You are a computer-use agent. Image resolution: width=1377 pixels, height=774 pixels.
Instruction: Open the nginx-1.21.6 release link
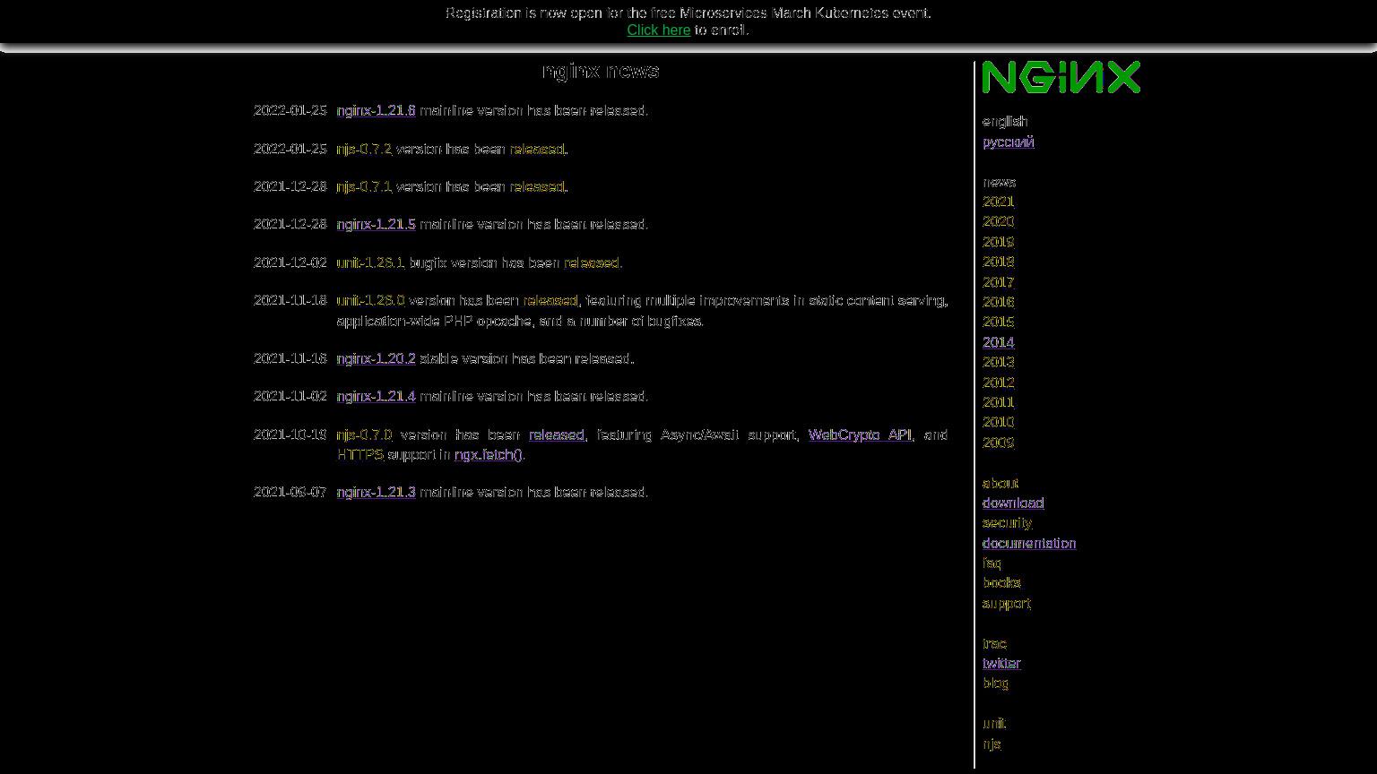point(376,111)
